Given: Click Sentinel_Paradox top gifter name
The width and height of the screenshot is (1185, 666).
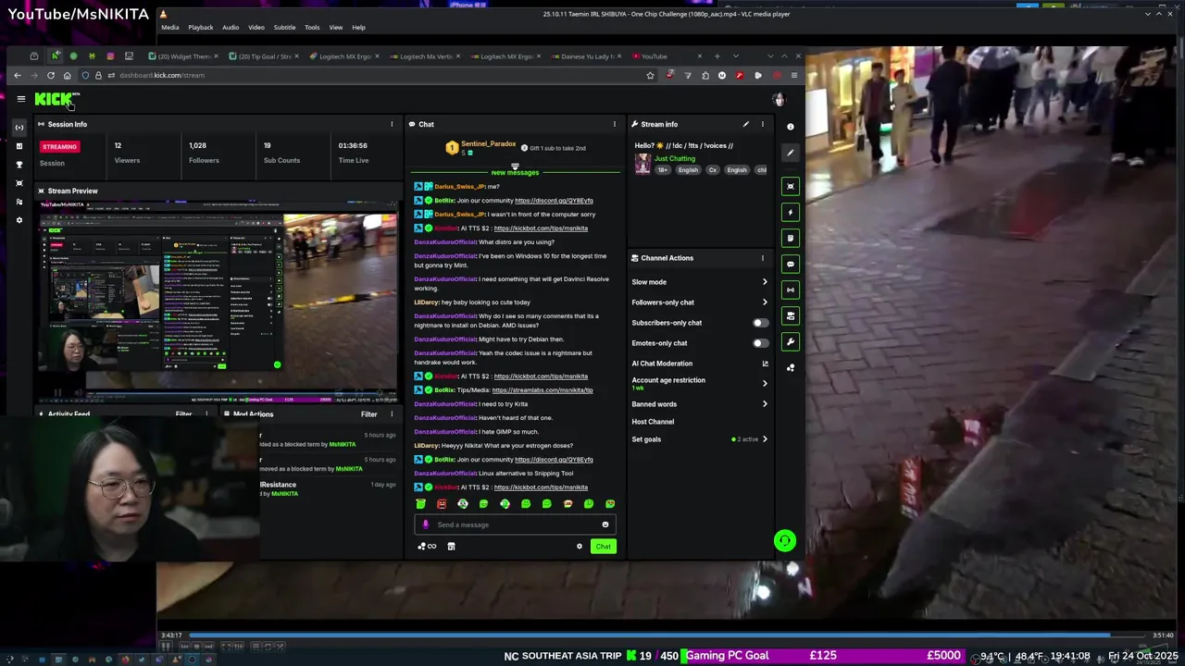Looking at the screenshot, I should pos(488,144).
